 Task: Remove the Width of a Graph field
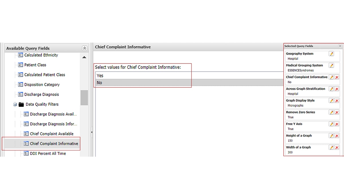(337, 148)
